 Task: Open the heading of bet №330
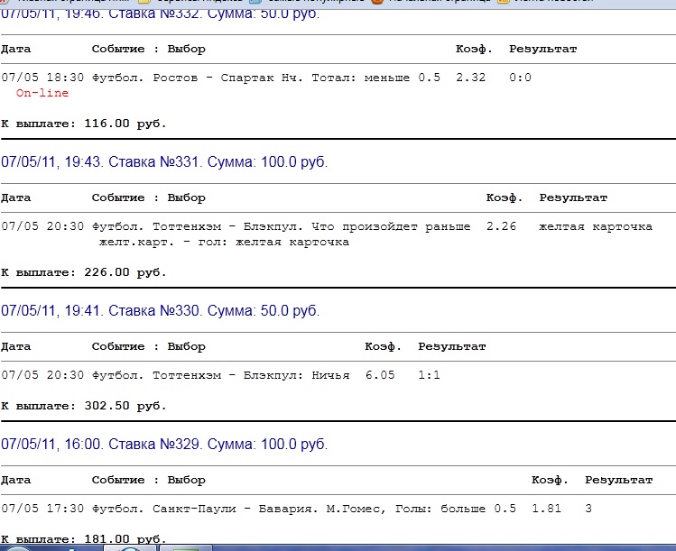point(160,310)
